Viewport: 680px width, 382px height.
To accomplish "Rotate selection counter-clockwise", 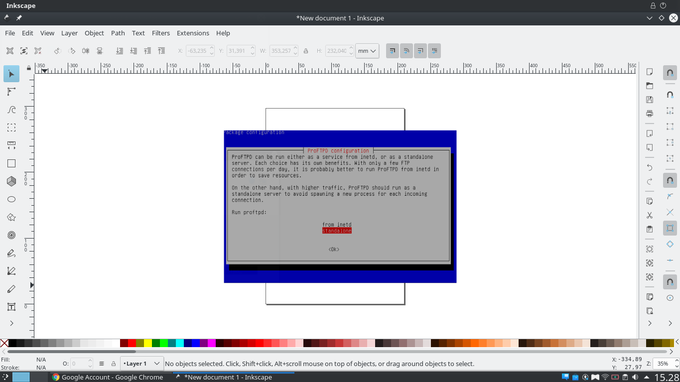I will (x=57, y=51).
